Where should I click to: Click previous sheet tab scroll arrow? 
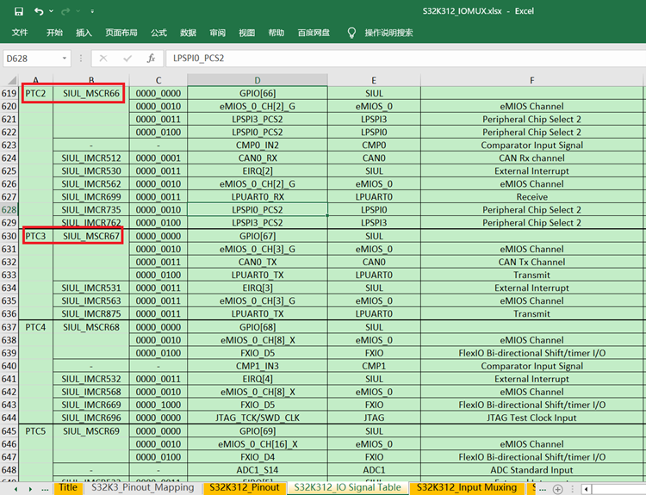pos(16,489)
